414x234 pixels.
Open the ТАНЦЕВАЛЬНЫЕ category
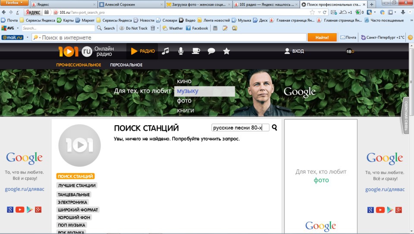coord(74,194)
